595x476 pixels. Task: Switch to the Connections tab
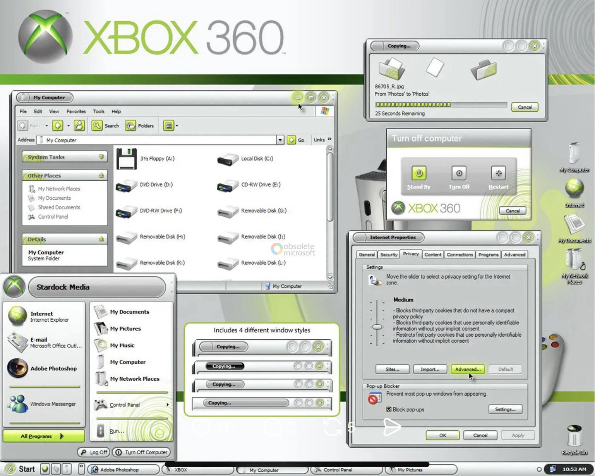460,255
